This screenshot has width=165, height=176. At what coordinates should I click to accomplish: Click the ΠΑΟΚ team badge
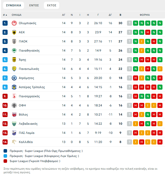(x=14, y=41)
